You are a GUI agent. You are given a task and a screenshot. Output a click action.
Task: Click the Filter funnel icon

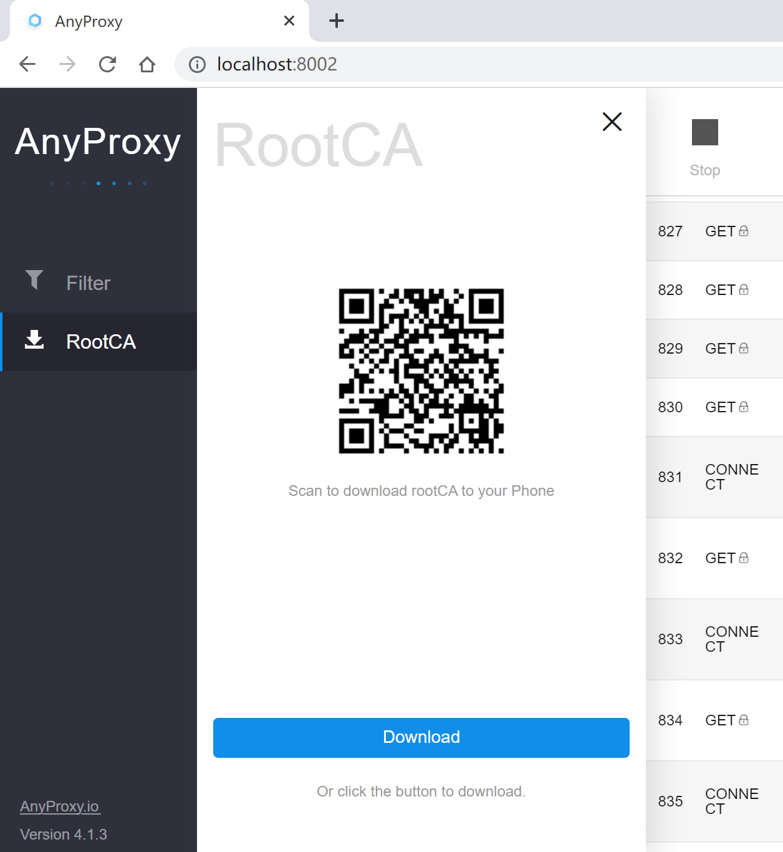[x=34, y=280]
